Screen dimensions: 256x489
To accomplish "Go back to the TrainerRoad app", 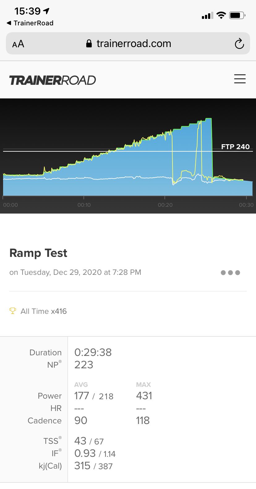I will 30,23.
